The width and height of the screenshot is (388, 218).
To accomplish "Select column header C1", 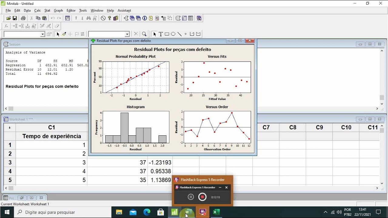I will pyautogui.click(x=52, y=127).
